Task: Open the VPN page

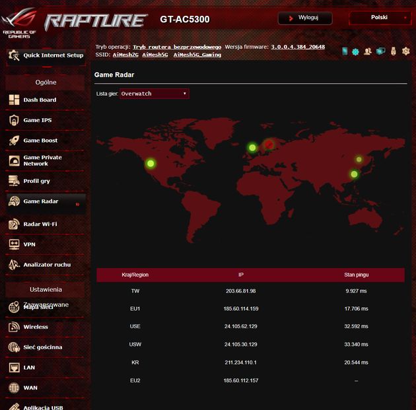Action: point(45,244)
